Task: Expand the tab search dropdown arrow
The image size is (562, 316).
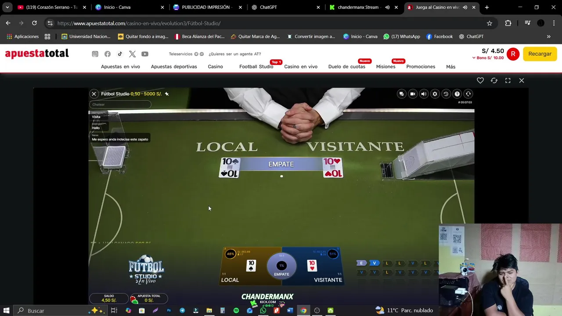Action: [x=7, y=7]
